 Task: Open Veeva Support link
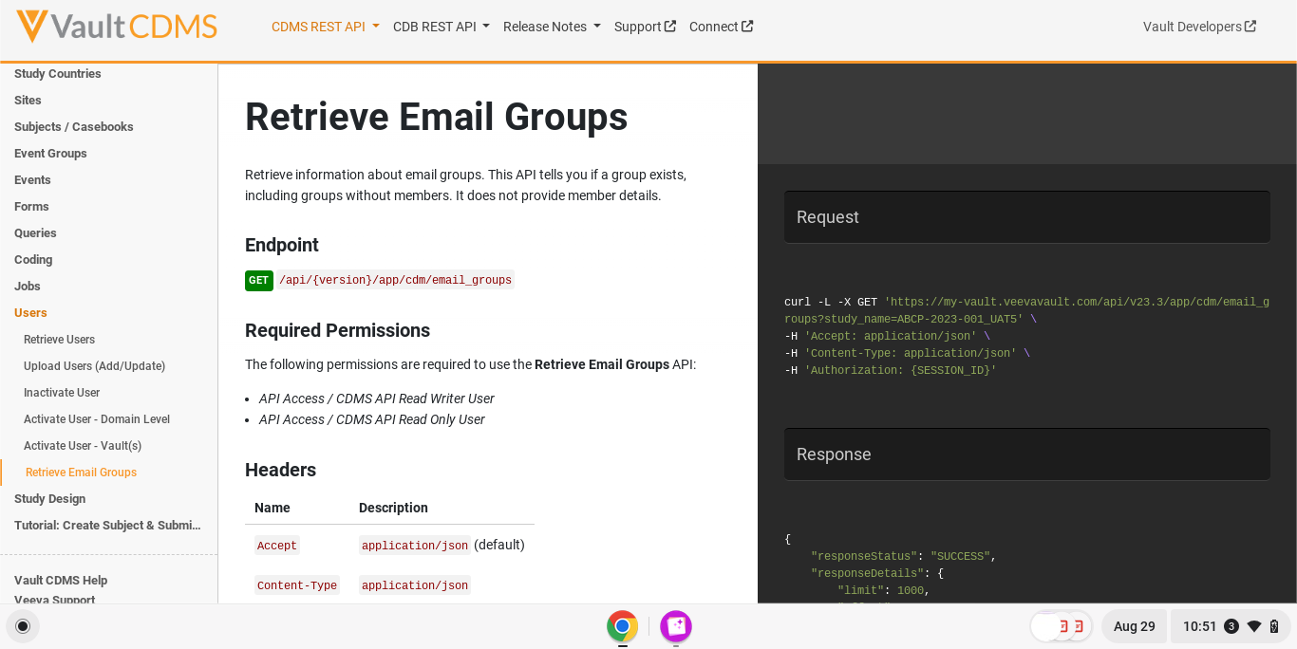click(x=54, y=600)
